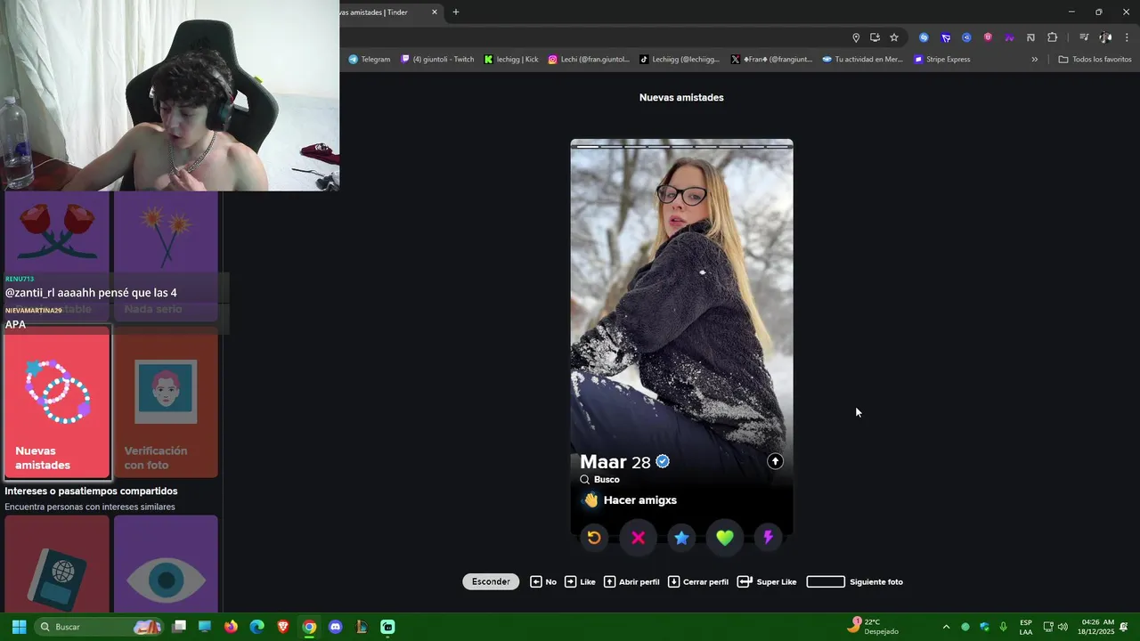Click the Hacer amigxs label
Screen dimensions: 1140x641
pyautogui.click(x=639, y=500)
